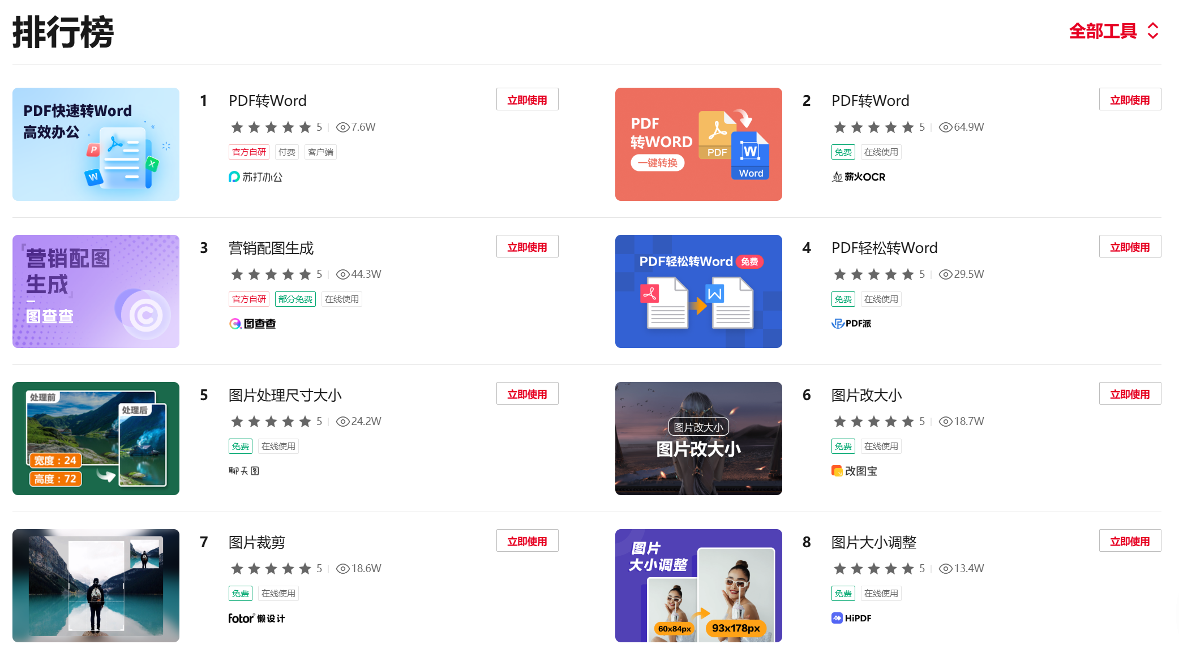Image resolution: width=1179 pixels, height=657 pixels.
Task: Click the 部分免费 tag
Action: (295, 299)
